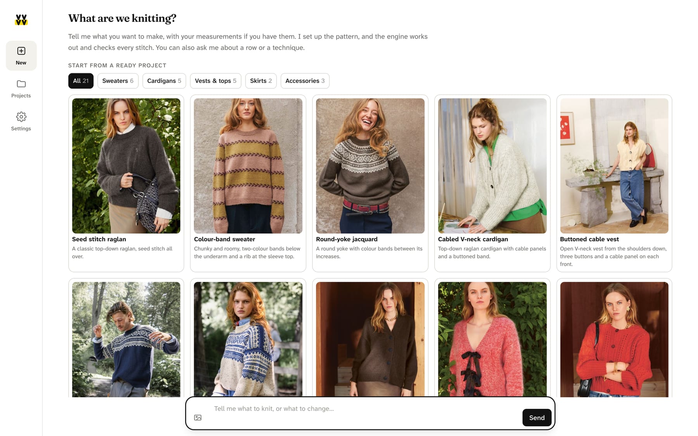Click 'A round yoke with colour bands' description

[369, 252]
